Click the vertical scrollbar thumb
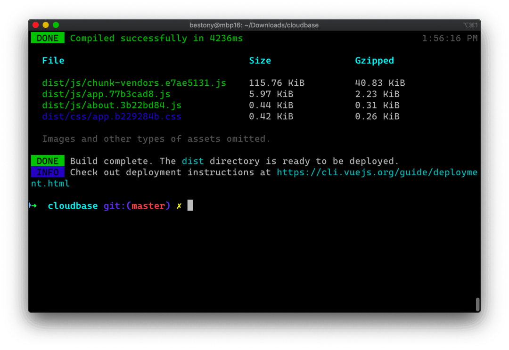 coord(477,304)
